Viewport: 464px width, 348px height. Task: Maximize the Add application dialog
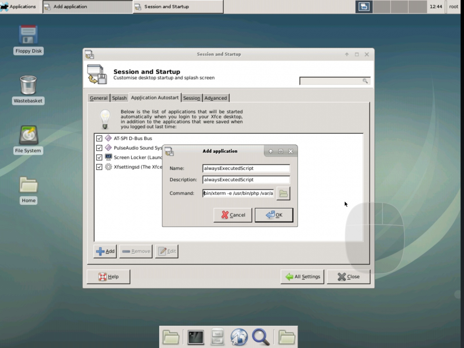pyautogui.click(x=280, y=151)
